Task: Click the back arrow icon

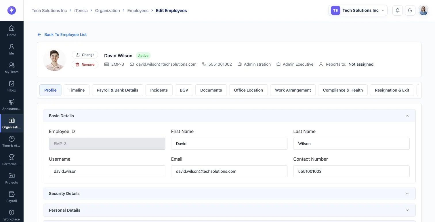Action: tap(39, 35)
